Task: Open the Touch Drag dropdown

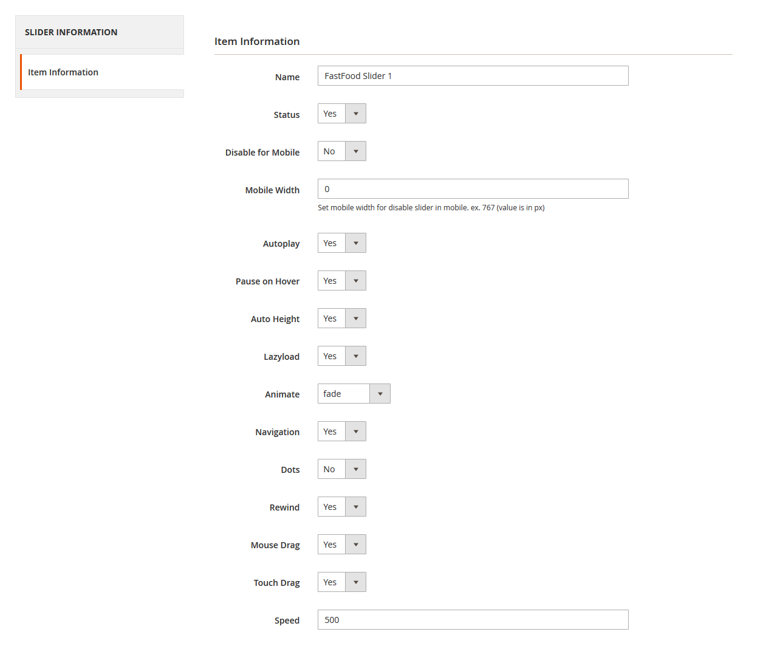Action: (341, 582)
